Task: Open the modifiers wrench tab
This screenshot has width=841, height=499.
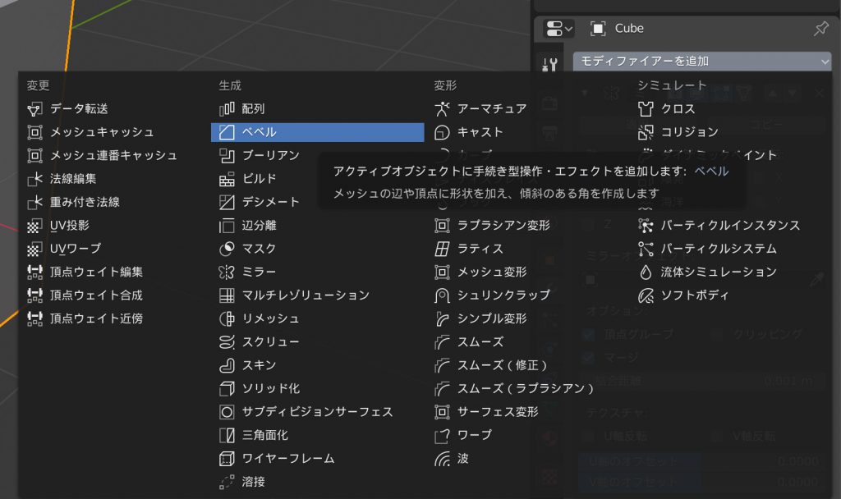Action: tap(549, 65)
